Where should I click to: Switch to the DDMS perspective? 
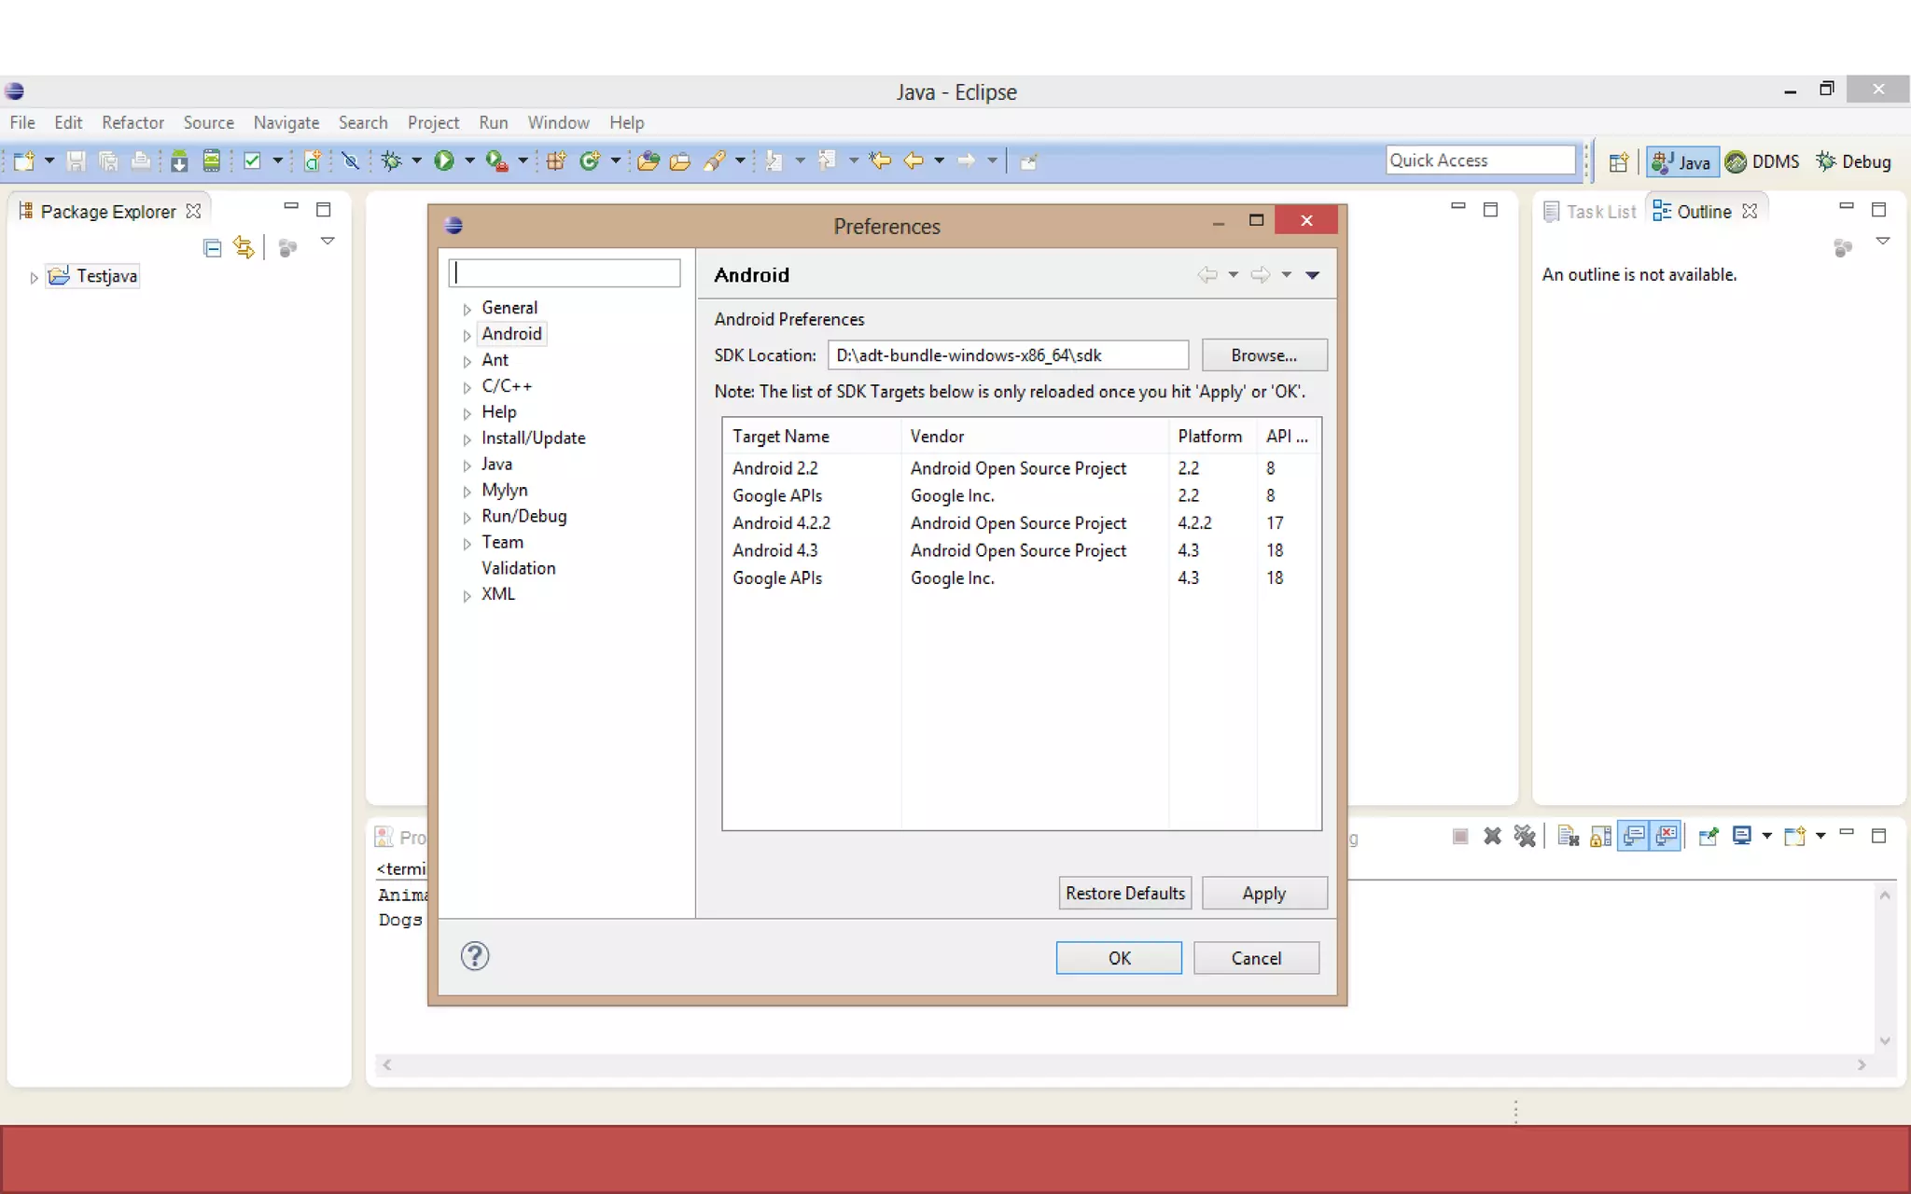[x=1763, y=161]
